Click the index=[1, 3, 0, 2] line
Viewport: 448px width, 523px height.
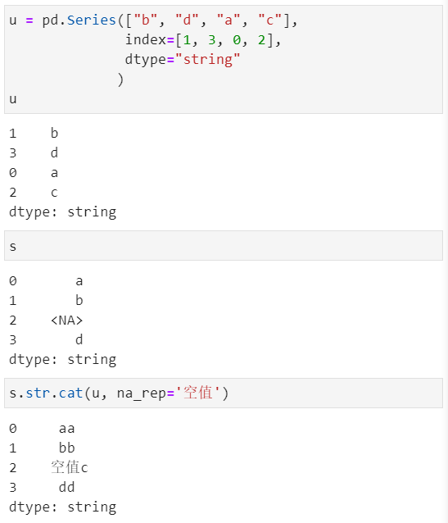pyautogui.click(x=203, y=40)
